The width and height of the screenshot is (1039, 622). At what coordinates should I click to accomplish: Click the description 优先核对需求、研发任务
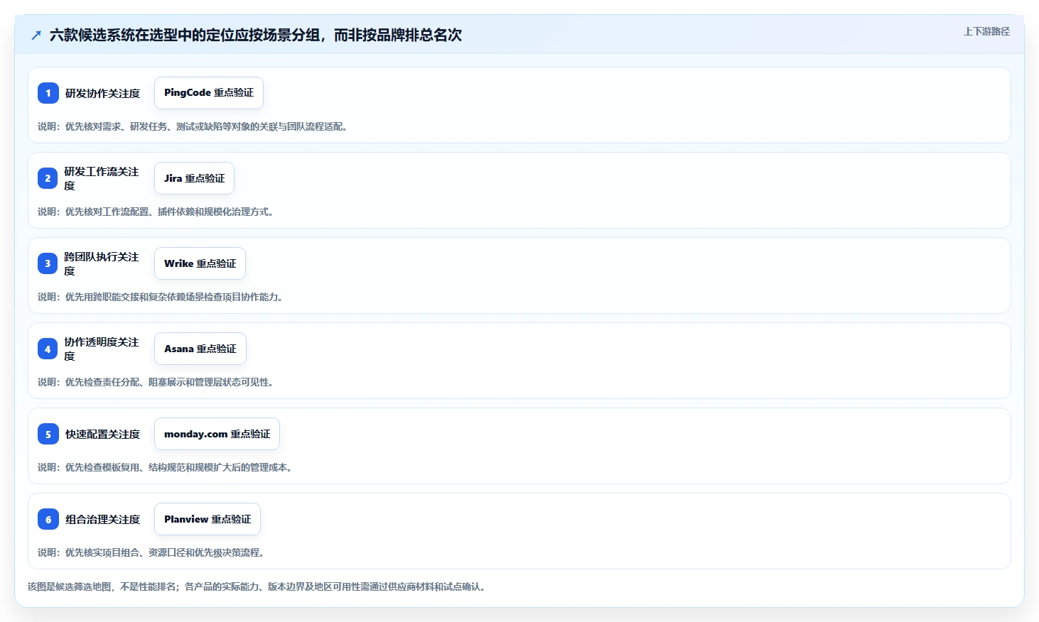[193, 126]
